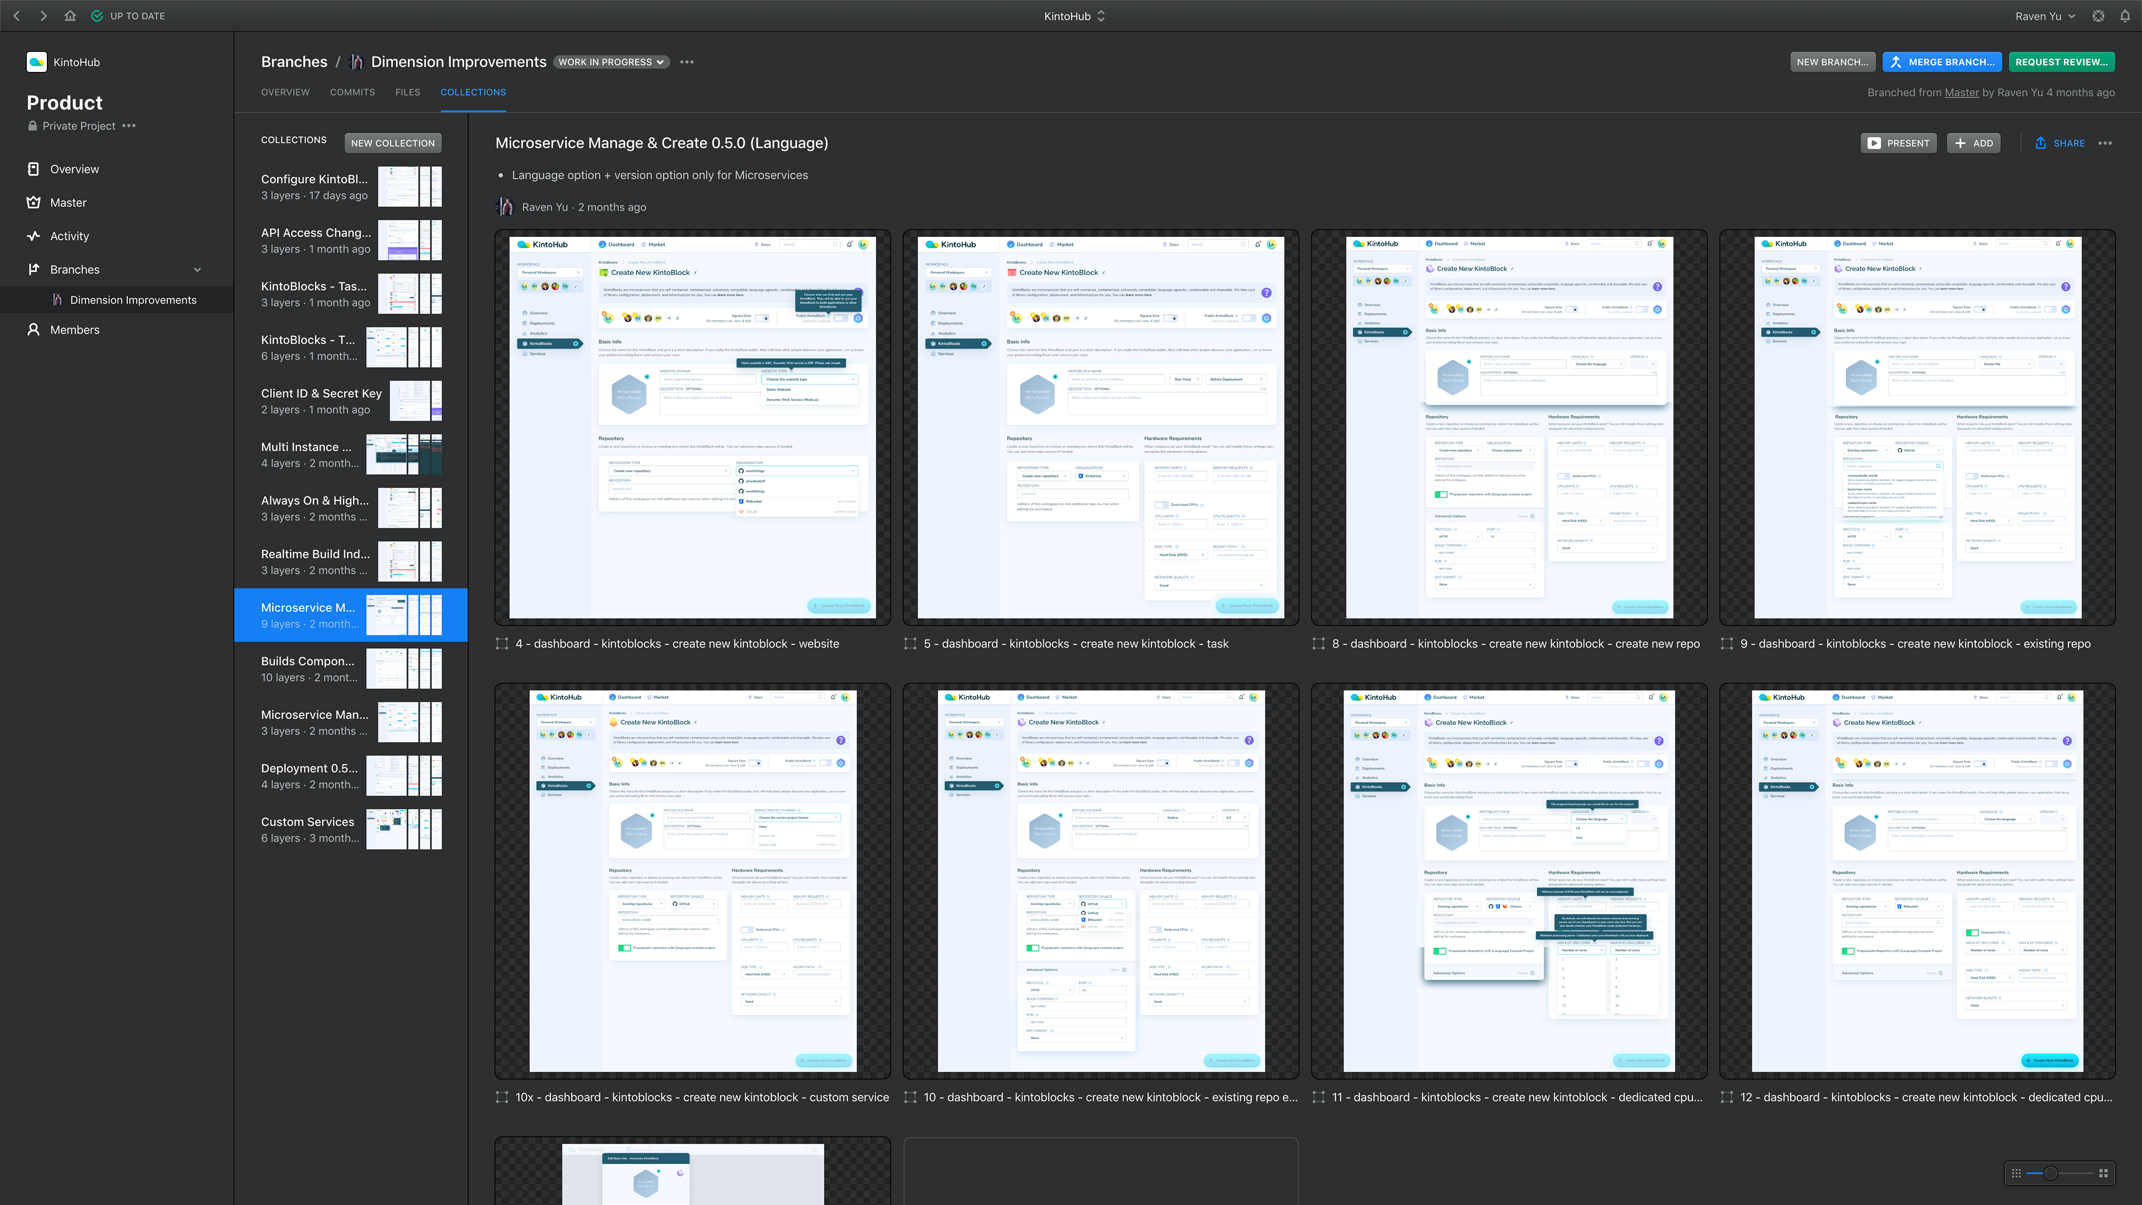Click the Activity pulse icon
Screen dimensions: 2142x1205
(33, 236)
